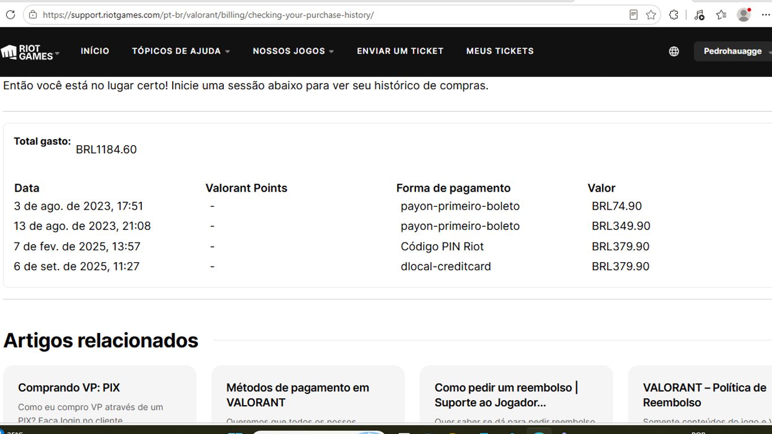View site information via the padlock icon
This screenshot has width=772, height=434.
pos(33,15)
